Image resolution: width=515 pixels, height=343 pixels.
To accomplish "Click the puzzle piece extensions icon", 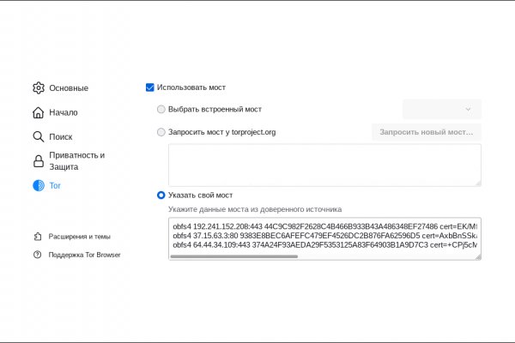I will tap(38, 236).
